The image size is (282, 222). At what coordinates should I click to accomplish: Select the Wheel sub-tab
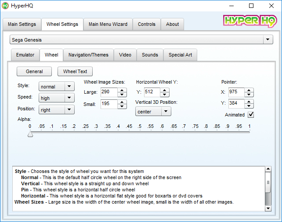click(51, 55)
